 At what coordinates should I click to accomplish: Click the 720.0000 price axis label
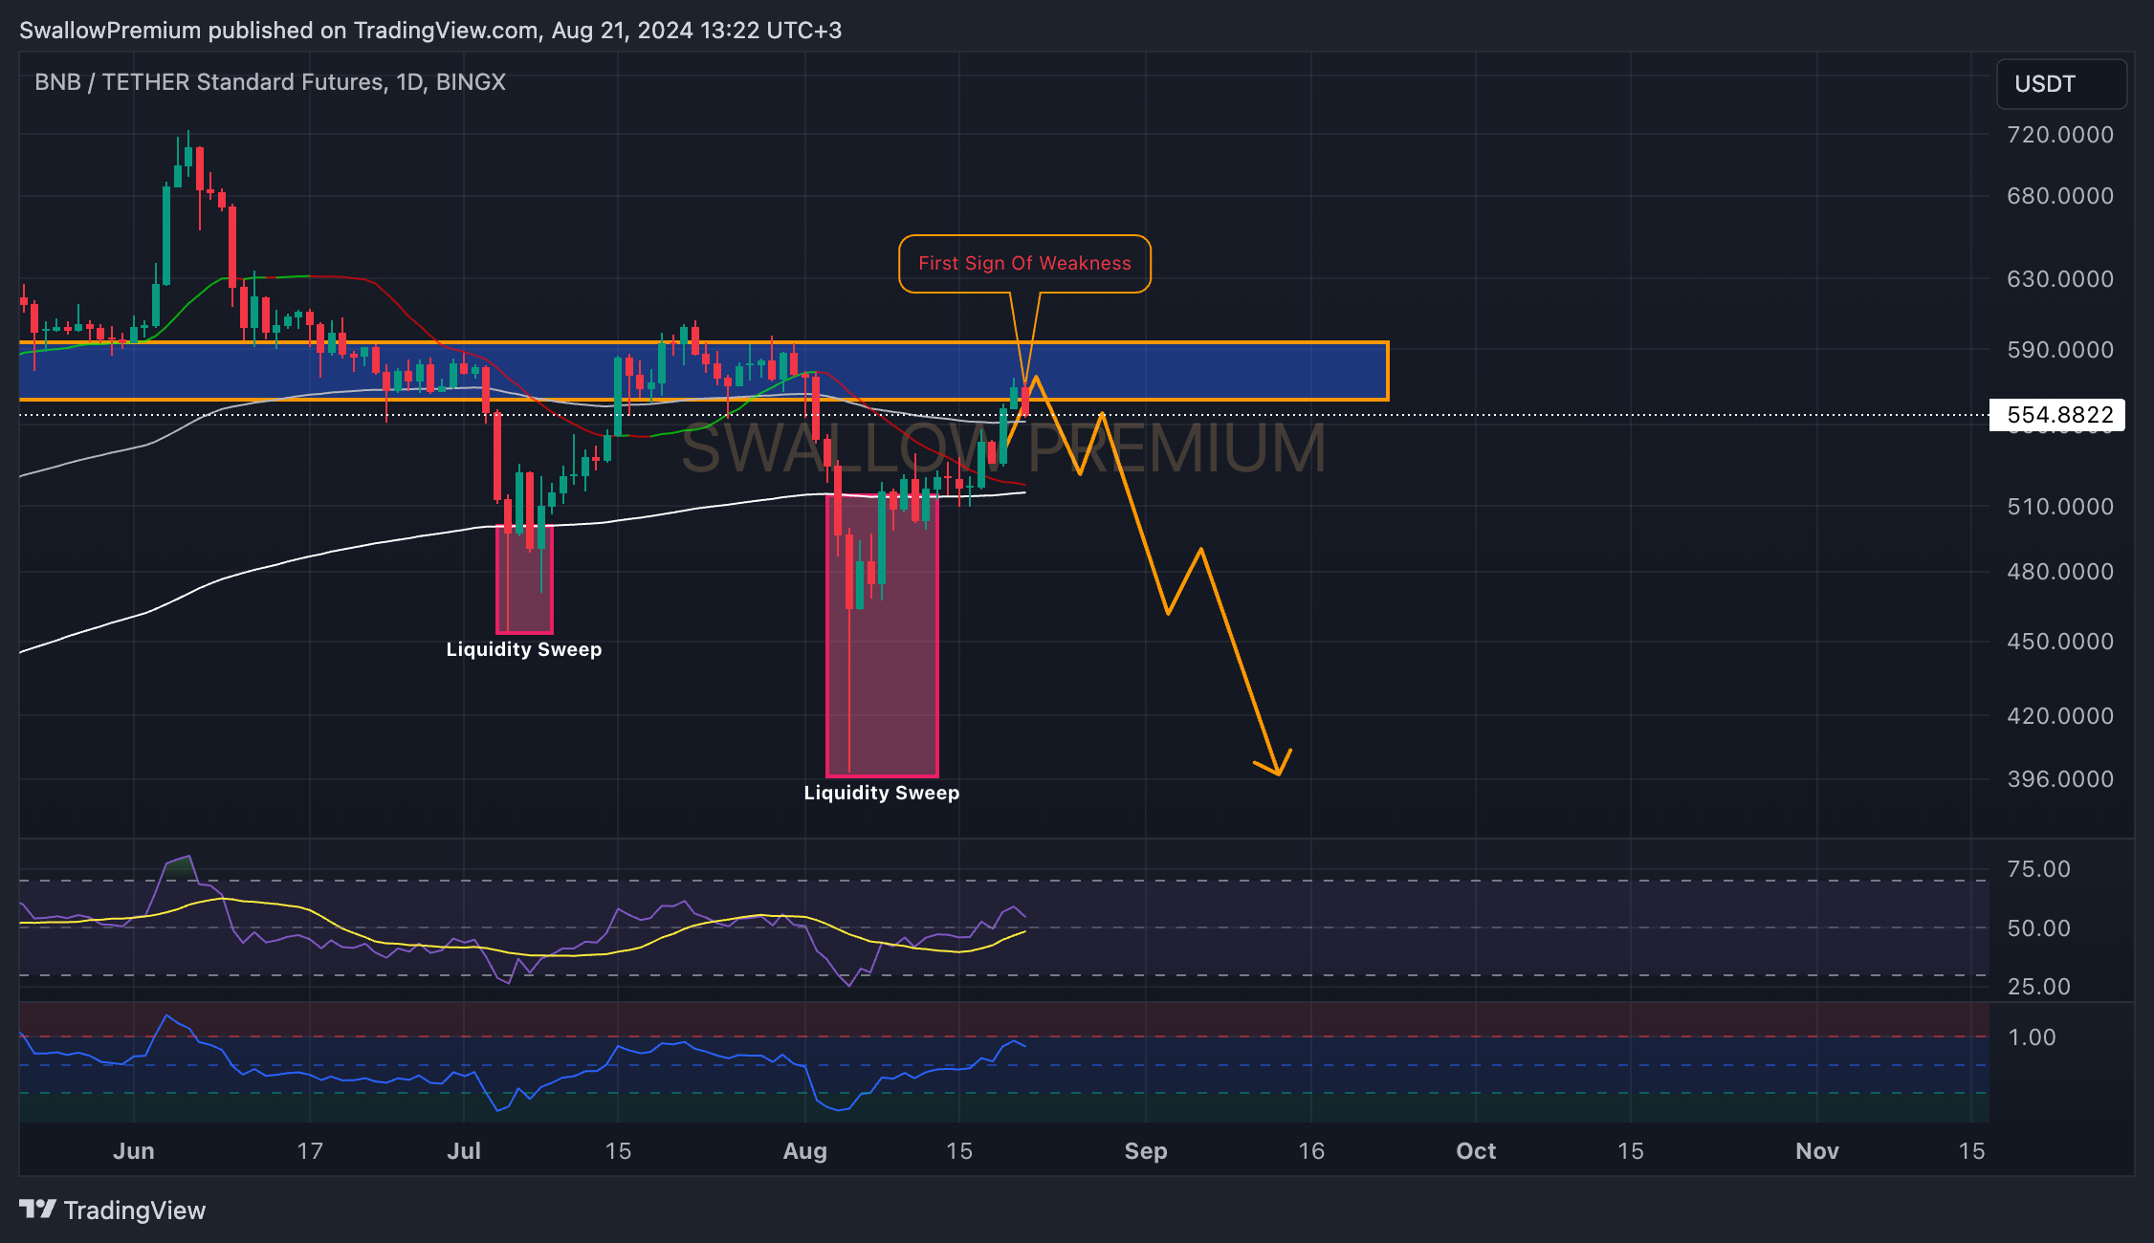point(2060,135)
